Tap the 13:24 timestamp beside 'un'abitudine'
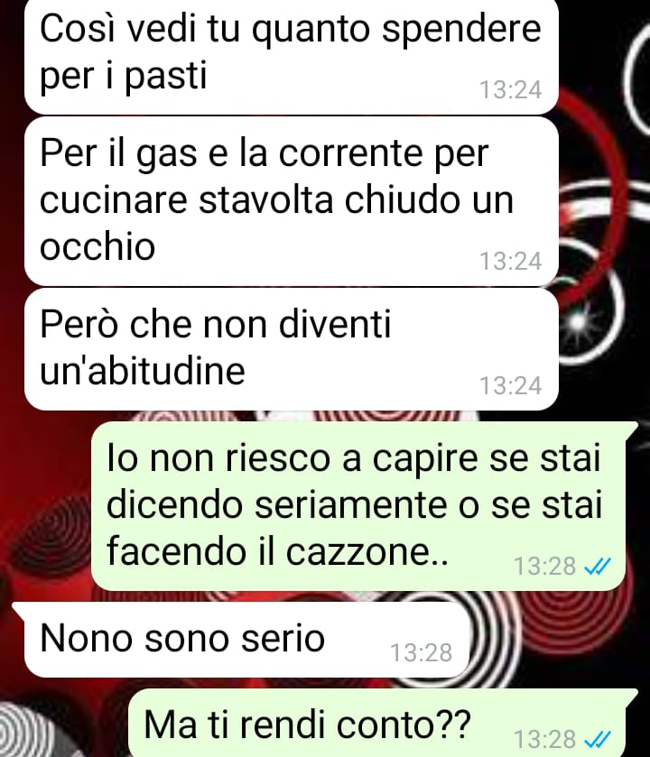This screenshot has width=650, height=757. 510,386
